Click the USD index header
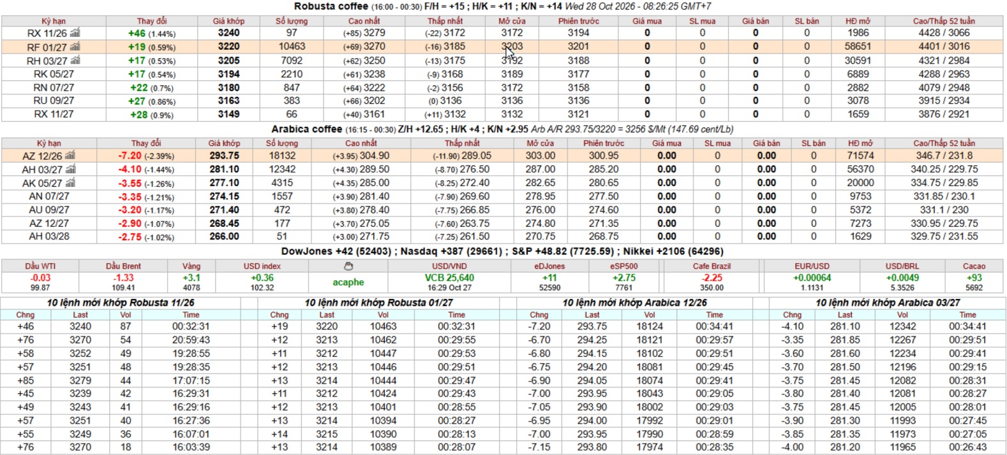The width and height of the screenshot is (1007, 455). point(262,266)
